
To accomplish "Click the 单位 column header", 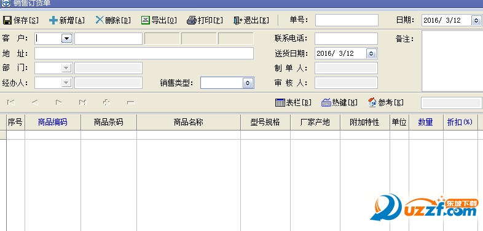I will click(x=399, y=123).
